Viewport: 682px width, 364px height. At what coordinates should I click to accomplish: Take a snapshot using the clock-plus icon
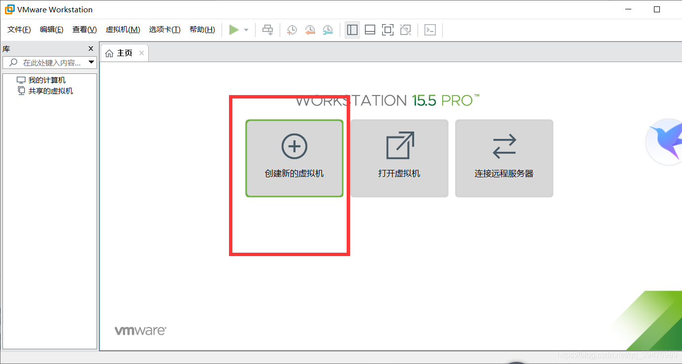pos(292,30)
